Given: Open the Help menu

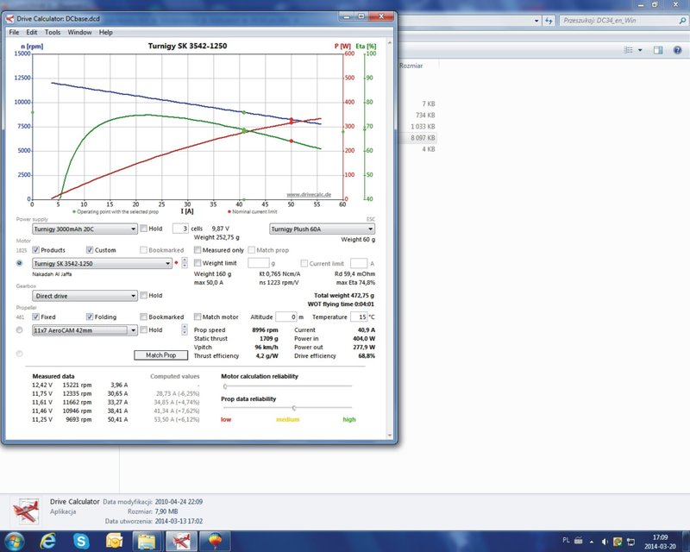Looking at the screenshot, I should pyautogui.click(x=105, y=32).
